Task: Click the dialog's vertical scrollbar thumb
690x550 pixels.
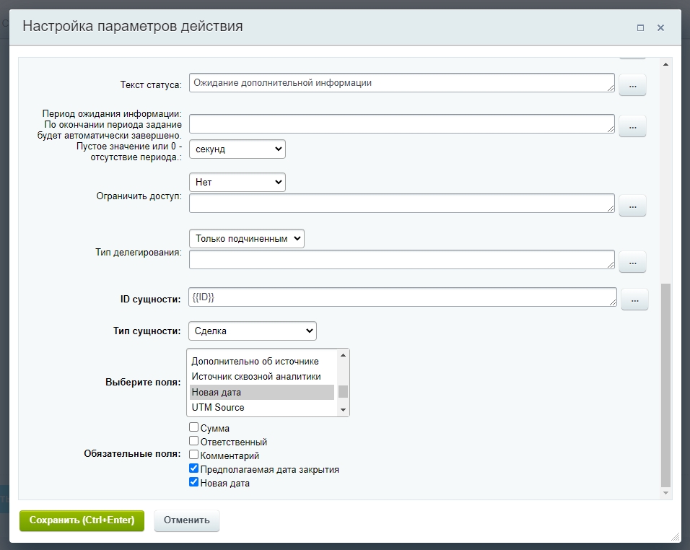Action: tap(665, 384)
